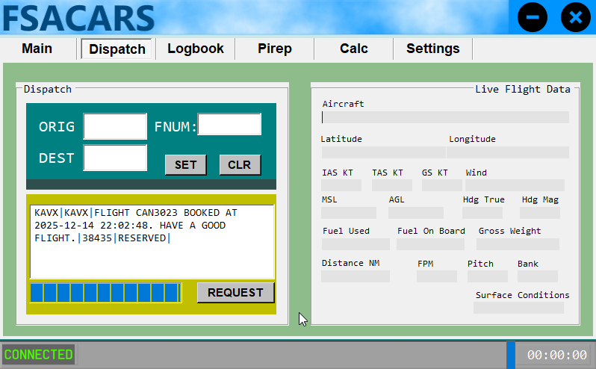596x369 pixels.
Task: Switch to the Dispatch tab
Action: [117, 49]
